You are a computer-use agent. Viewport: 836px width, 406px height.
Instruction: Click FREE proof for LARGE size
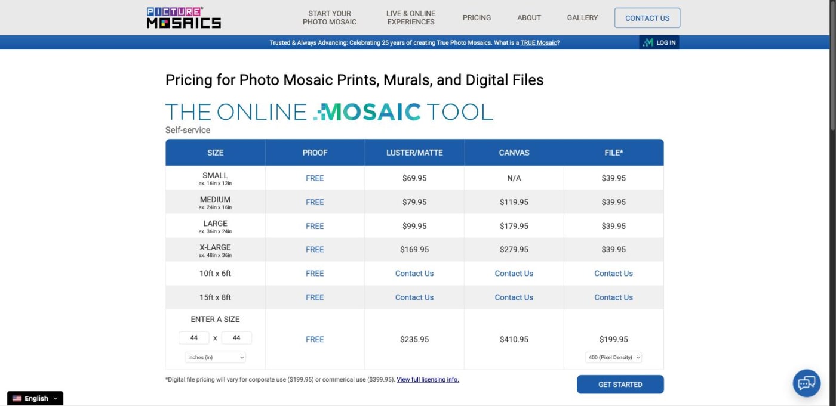(315, 226)
